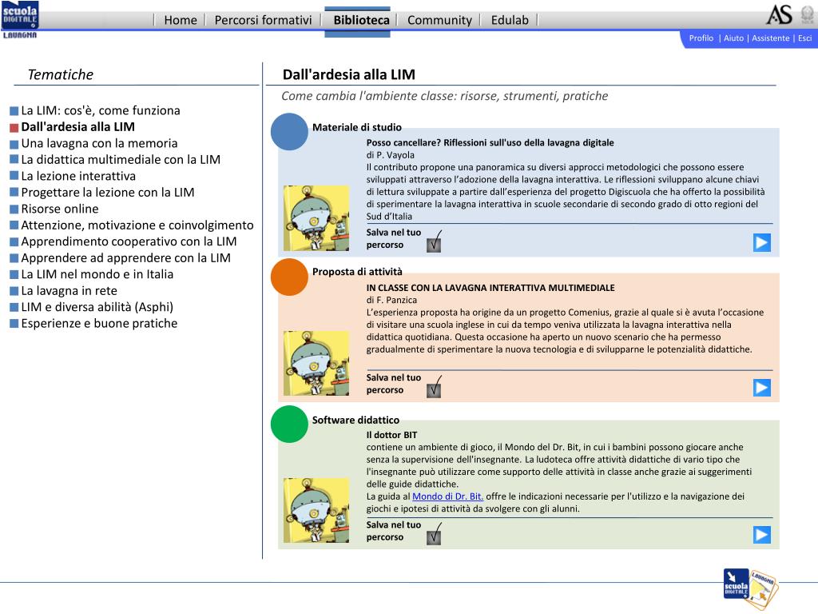Click red square bullet of Dall'ardesia alla LIM
The image size is (818, 614).
coord(14,127)
